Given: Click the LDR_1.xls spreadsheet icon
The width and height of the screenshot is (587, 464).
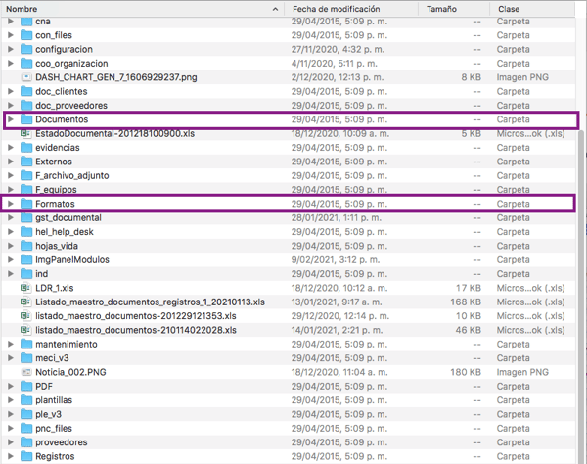Looking at the screenshot, I should click(26, 288).
